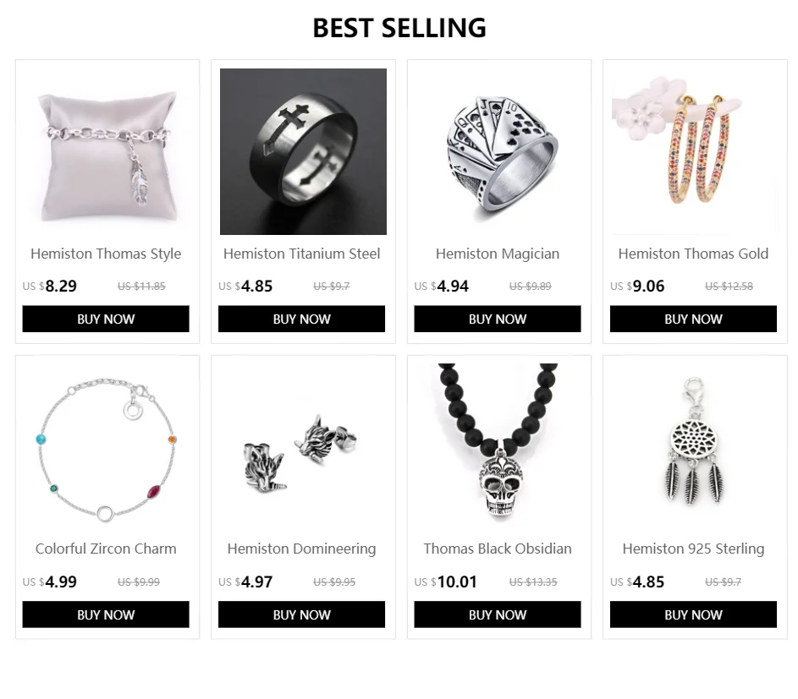Open the titanium steel cross ring image
The width and height of the screenshot is (798, 699).
(303, 151)
